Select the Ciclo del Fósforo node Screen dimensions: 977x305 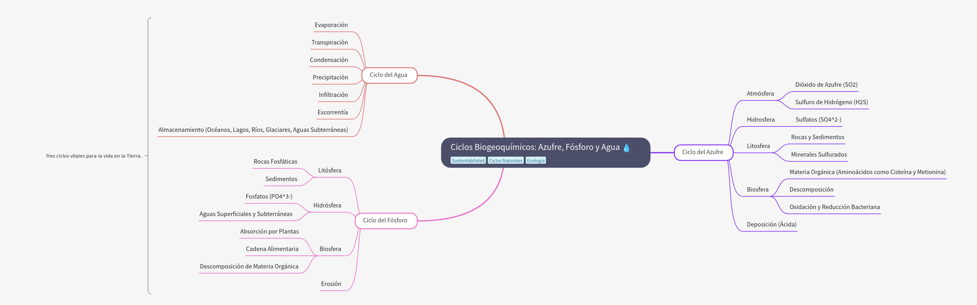click(x=385, y=220)
